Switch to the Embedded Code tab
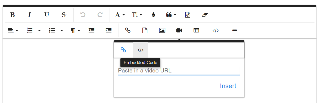The image size is (321, 103). (x=141, y=50)
